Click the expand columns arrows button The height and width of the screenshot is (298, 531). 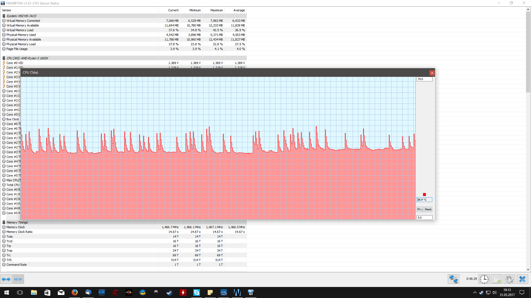pyautogui.click(x=6, y=279)
